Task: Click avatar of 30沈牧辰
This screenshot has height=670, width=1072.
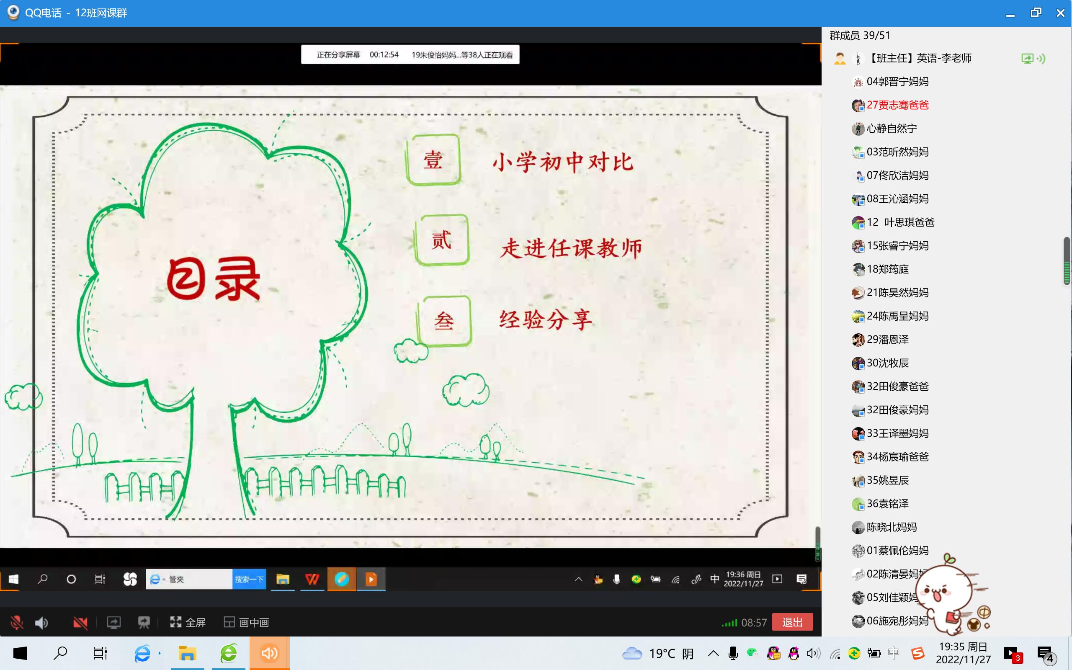Action: [858, 363]
